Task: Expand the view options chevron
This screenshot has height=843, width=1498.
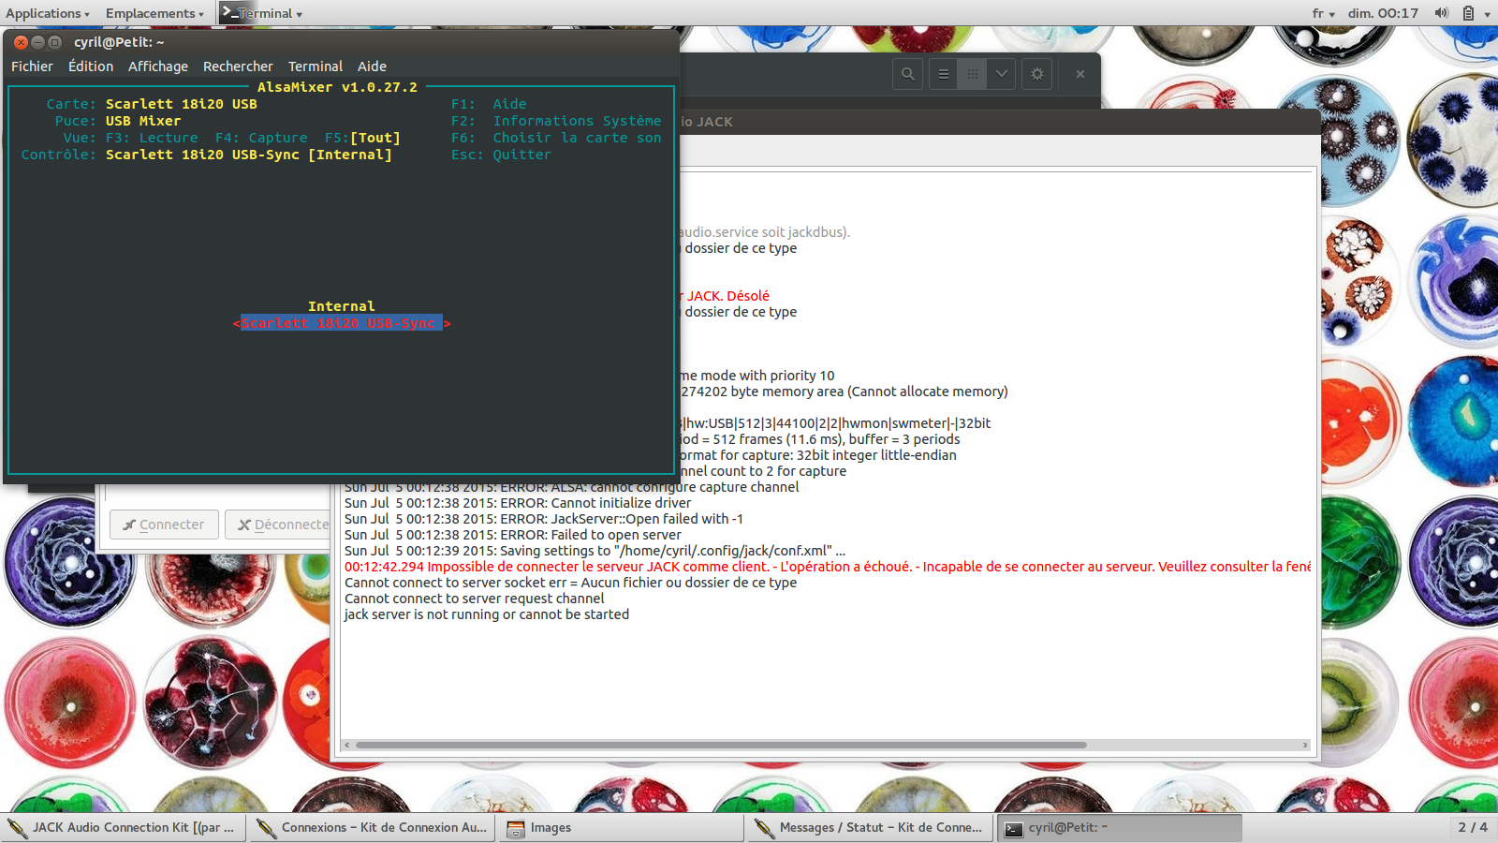Action: (x=1001, y=74)
